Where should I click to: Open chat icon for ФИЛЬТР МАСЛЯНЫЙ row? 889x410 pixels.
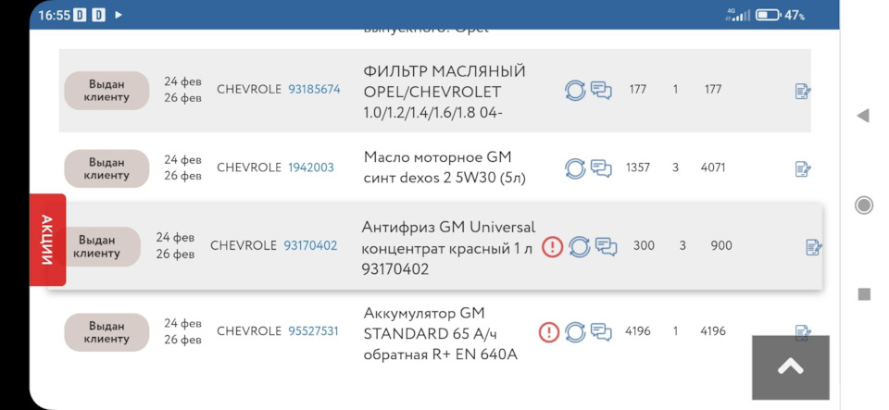coord(601,90)
